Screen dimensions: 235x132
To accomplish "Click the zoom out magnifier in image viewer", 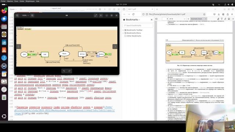I will (17, 15).
